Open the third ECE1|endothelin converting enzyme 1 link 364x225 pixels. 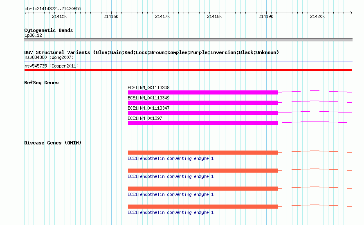coord(171,194)
